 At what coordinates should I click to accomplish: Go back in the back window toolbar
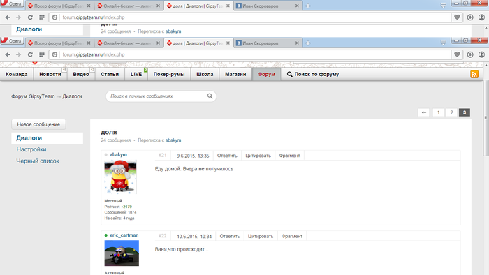tap(8, 17)
